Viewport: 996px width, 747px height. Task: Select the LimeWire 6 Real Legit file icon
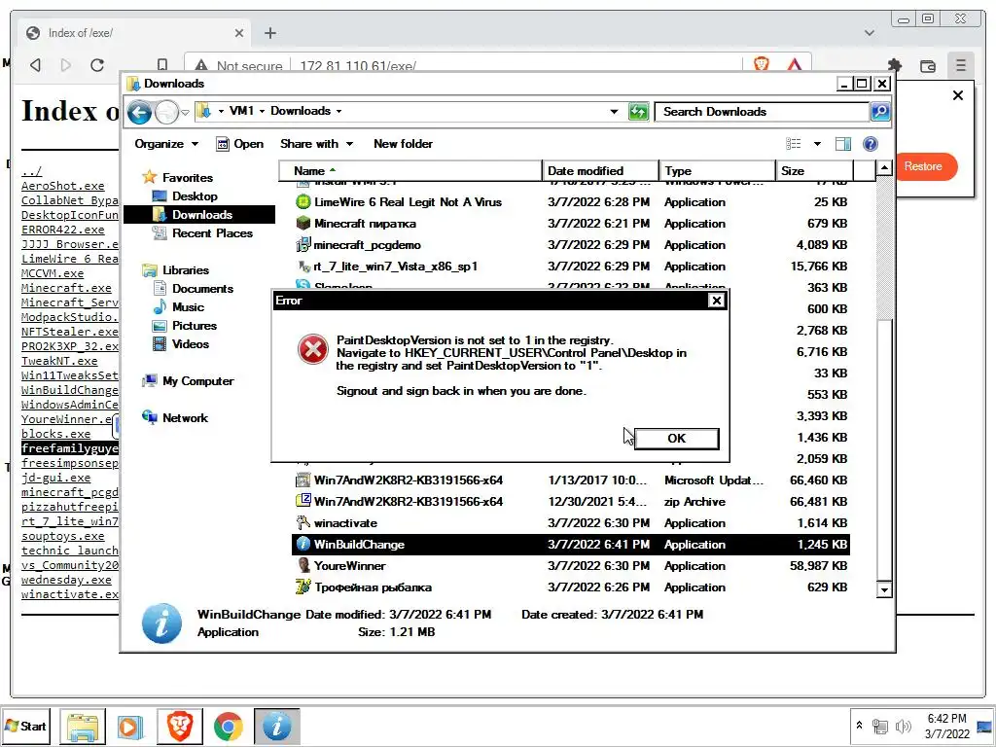(303, 202)
